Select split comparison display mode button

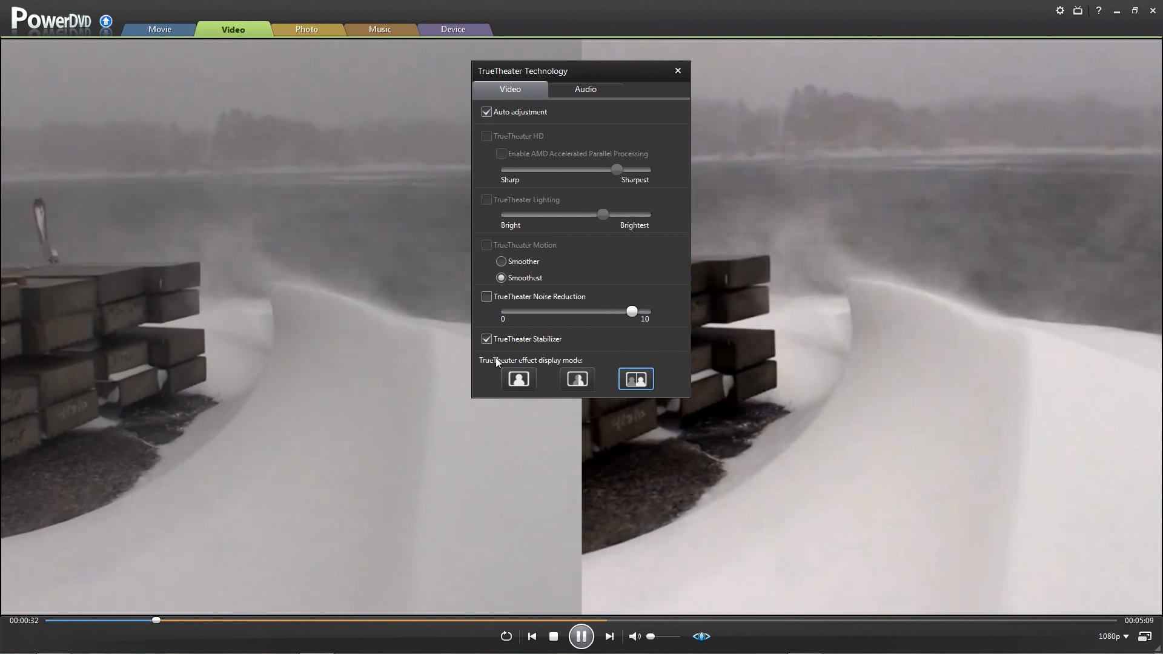[x=577, y=379]
